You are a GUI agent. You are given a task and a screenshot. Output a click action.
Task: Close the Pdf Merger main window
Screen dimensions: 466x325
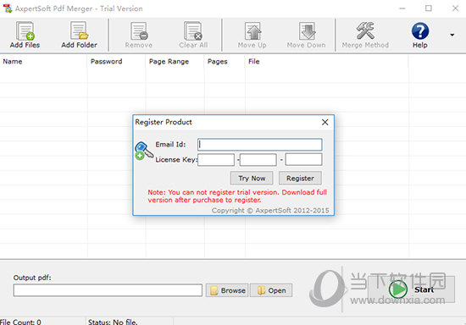click(455, 8)
